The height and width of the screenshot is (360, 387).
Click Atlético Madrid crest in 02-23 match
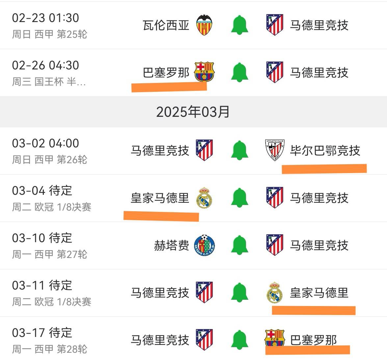[x=275, y=25]
